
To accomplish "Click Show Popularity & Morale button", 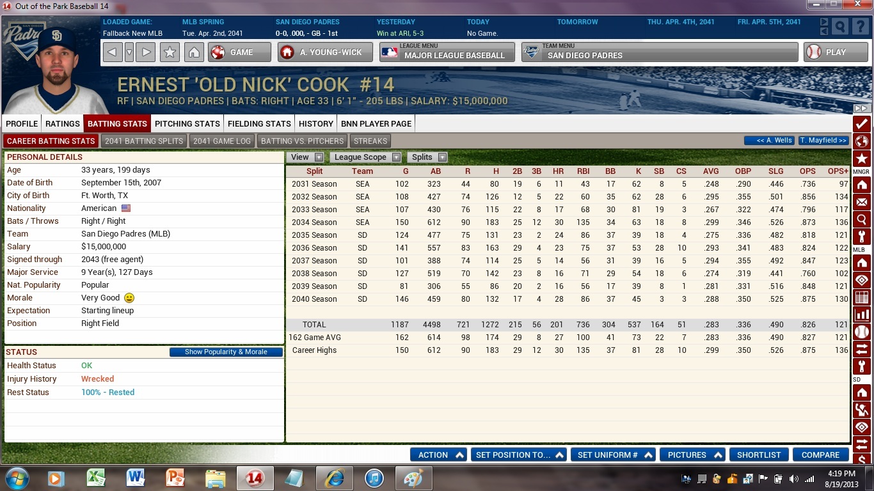I will (226, 352).
